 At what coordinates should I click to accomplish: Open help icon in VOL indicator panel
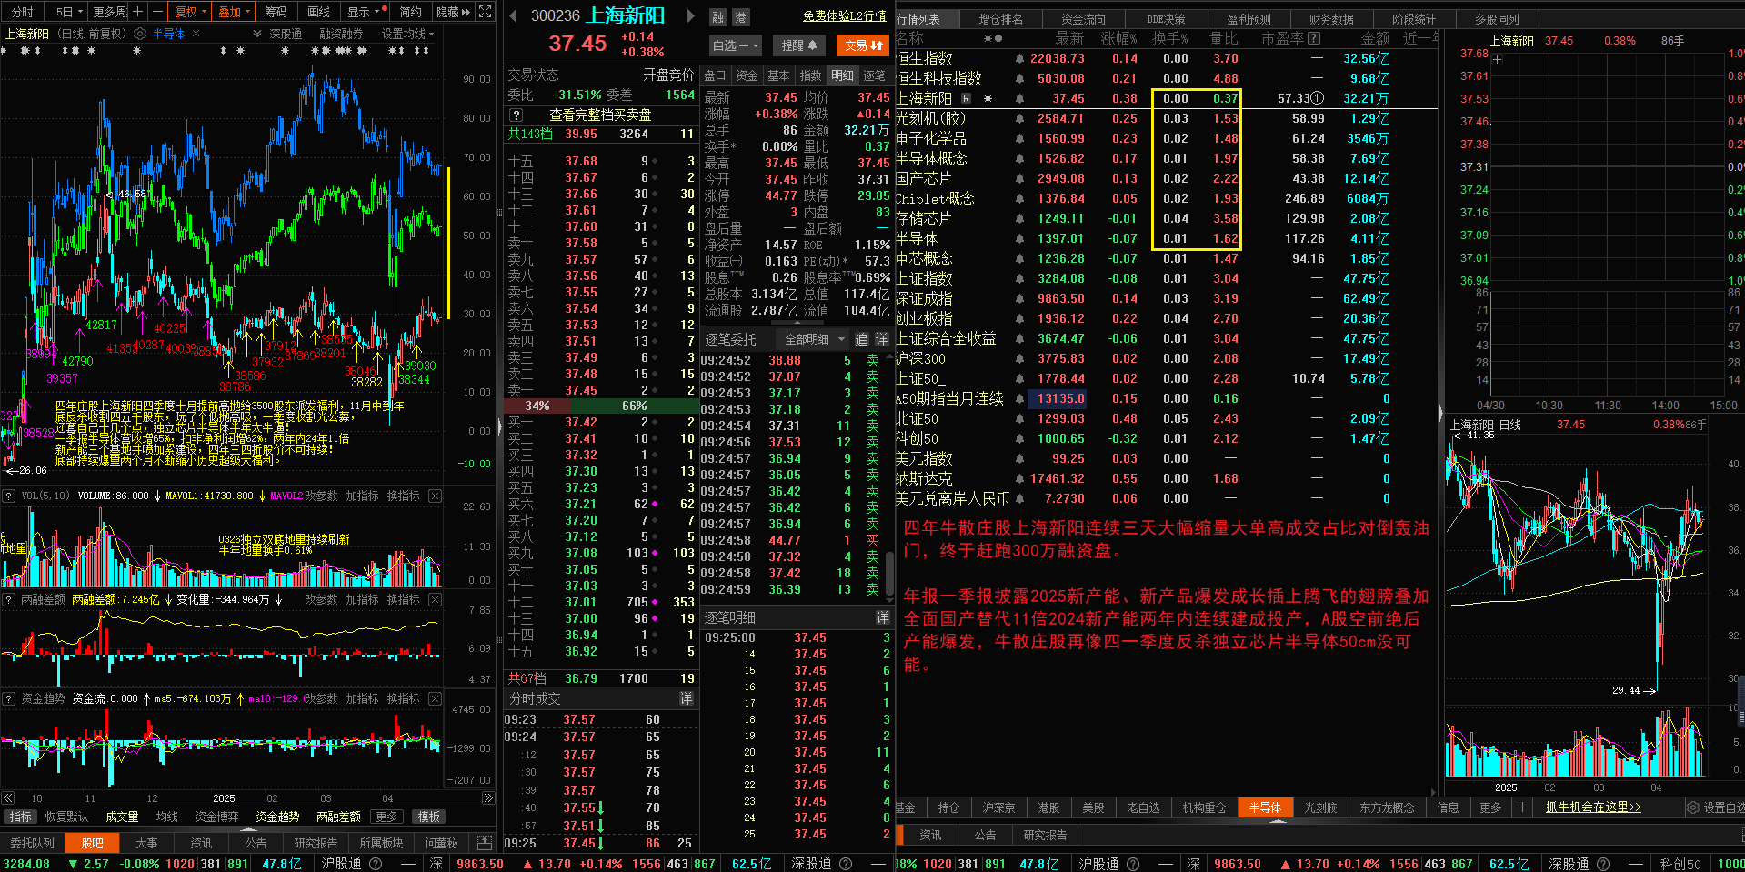point(9,496)
